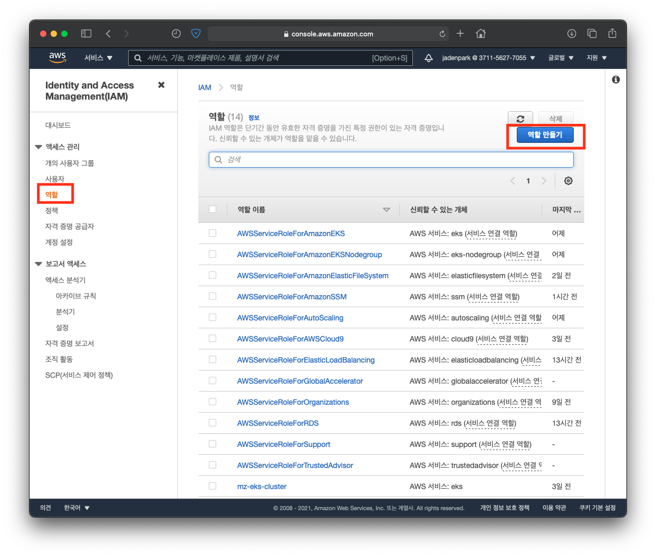Viewport: 656px width, 556px height.
Task: Open Safari history clock icon
Action: tap(176, 34)
